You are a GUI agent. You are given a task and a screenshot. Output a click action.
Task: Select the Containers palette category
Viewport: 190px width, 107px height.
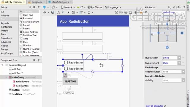7,27
